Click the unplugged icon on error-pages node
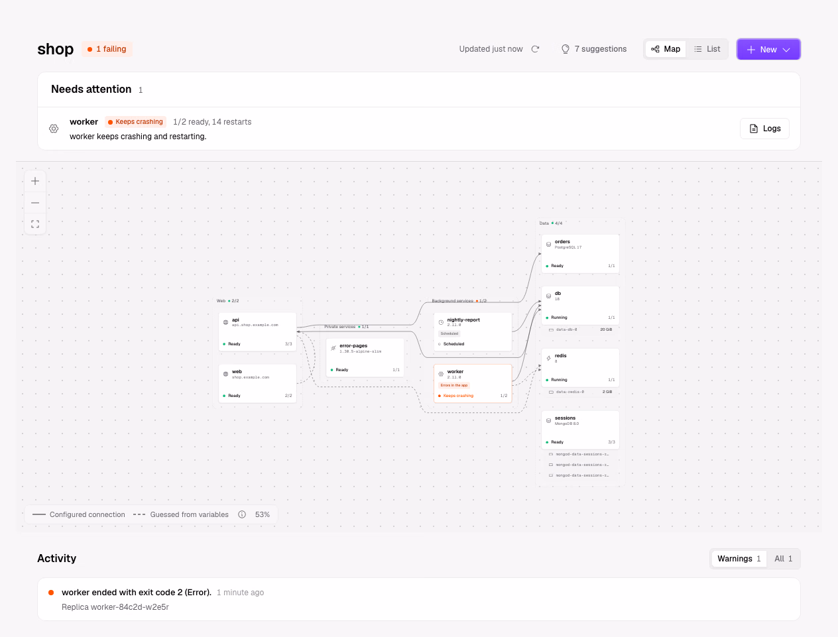This screenshot has width=838, height=637. pyautogui.click(x=333, y=348)
